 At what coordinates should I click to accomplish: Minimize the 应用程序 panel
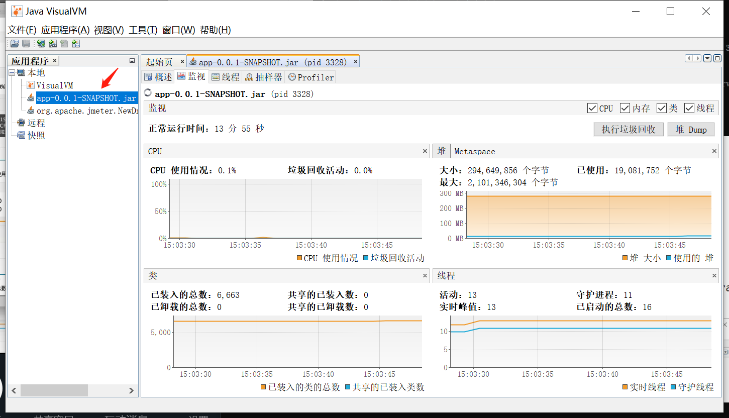[x=132, y=61]
